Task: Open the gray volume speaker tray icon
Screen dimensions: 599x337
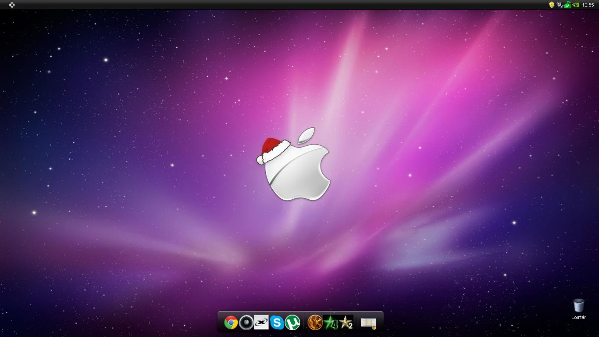Action: 560,5
